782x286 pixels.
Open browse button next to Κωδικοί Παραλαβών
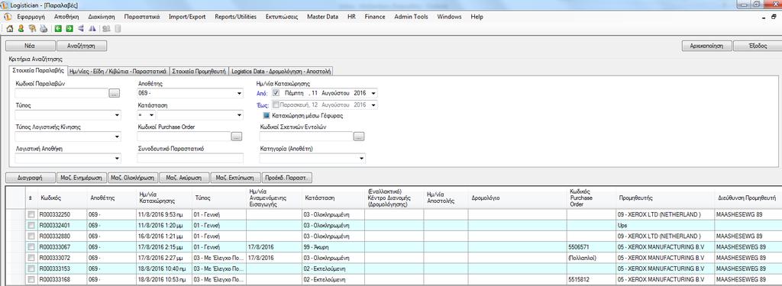coord(115,93)
